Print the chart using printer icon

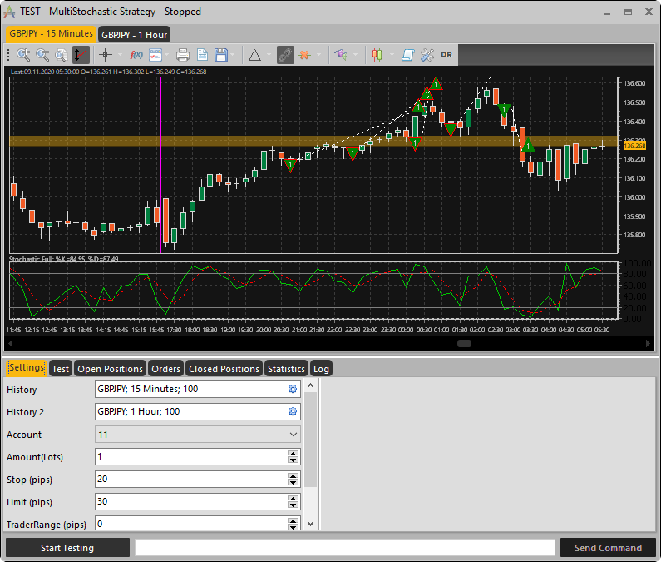[183, 54]
